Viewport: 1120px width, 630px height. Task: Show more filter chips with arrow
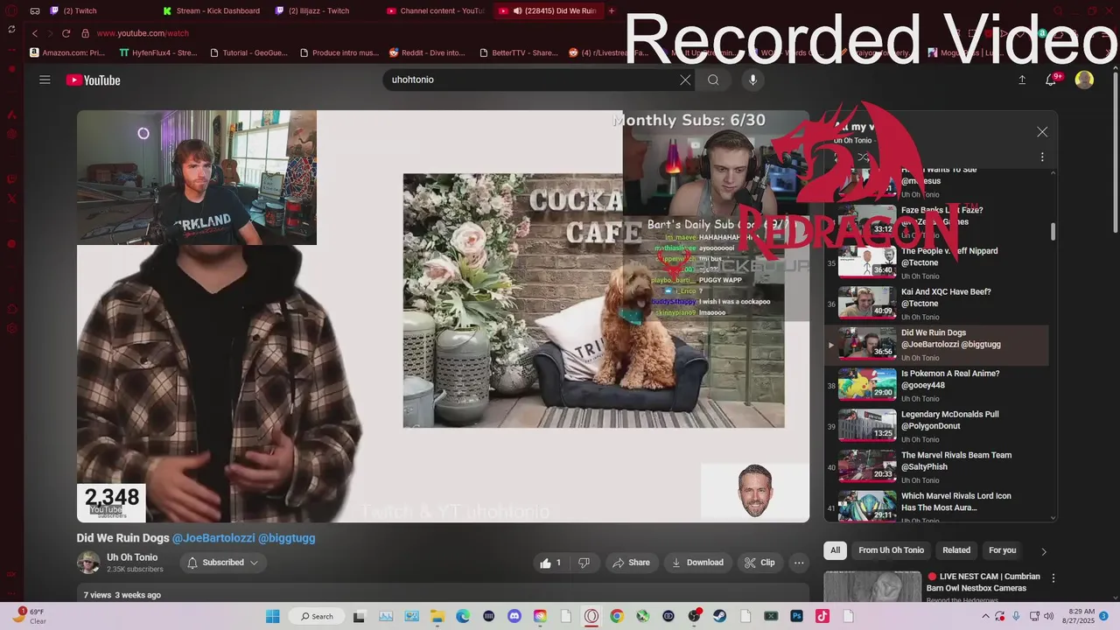[1043, 551]
